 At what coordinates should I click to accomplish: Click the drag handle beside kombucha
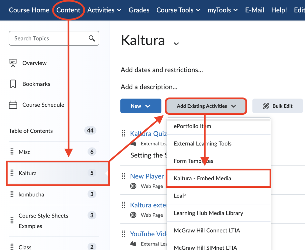(12, 194)
